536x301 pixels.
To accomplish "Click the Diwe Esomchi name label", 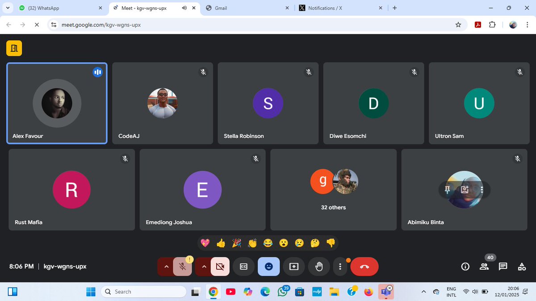I will click(348, 136).
